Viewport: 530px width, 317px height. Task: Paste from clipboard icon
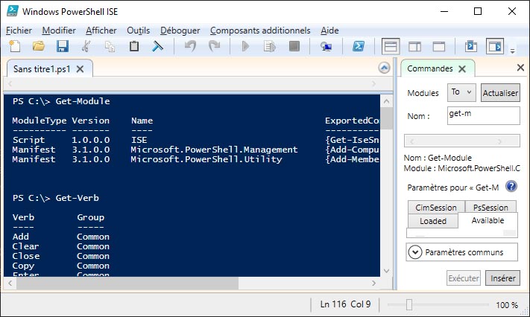pos(134,46)
